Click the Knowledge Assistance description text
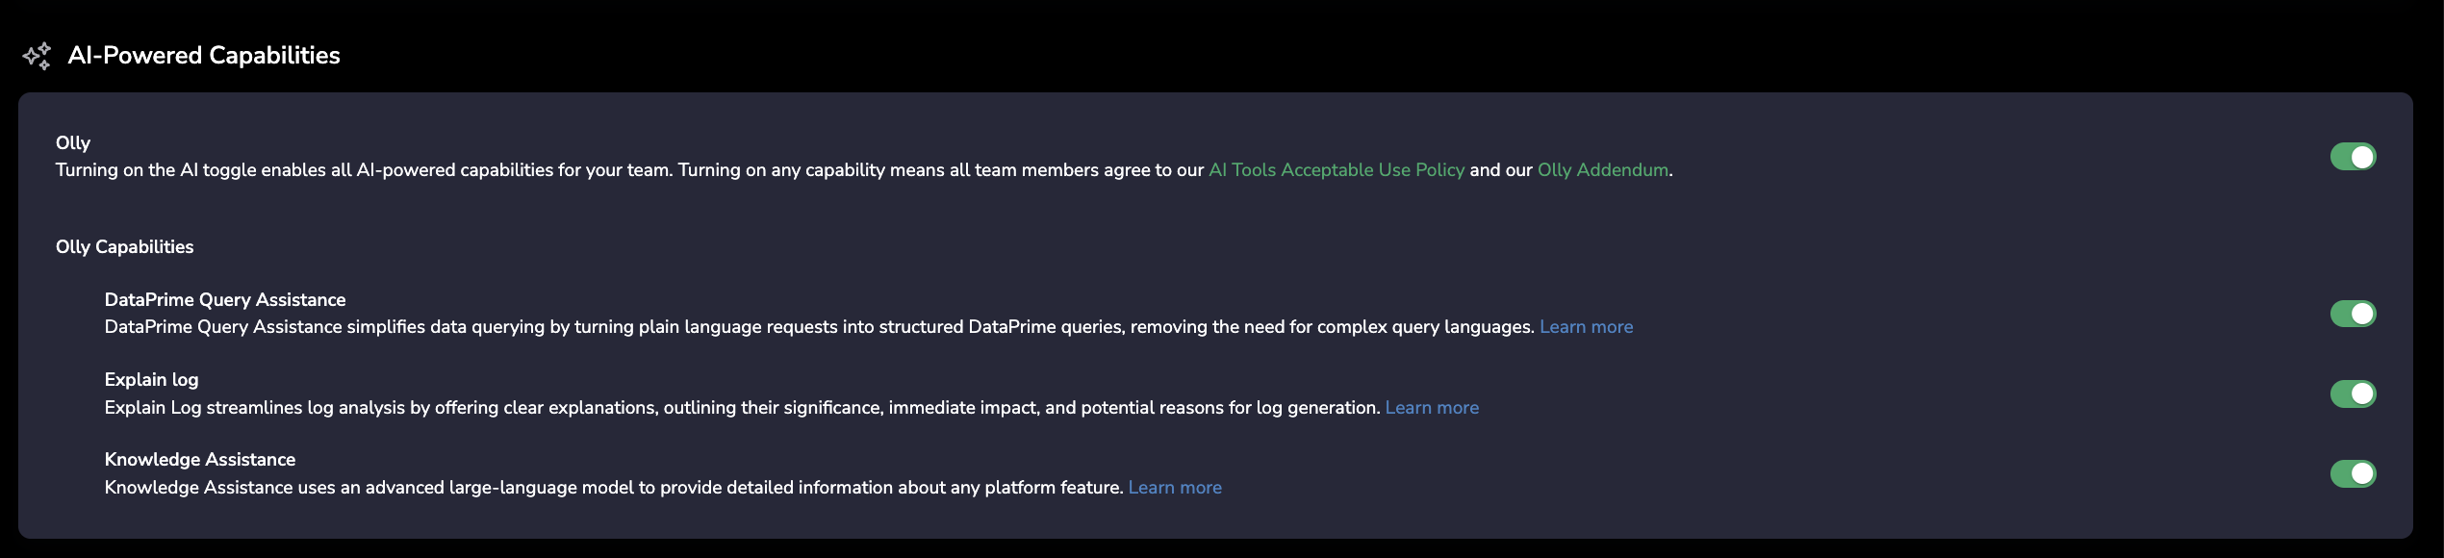Image resolution: width=2444 pixels, height=558 pixels. [613, 488]
